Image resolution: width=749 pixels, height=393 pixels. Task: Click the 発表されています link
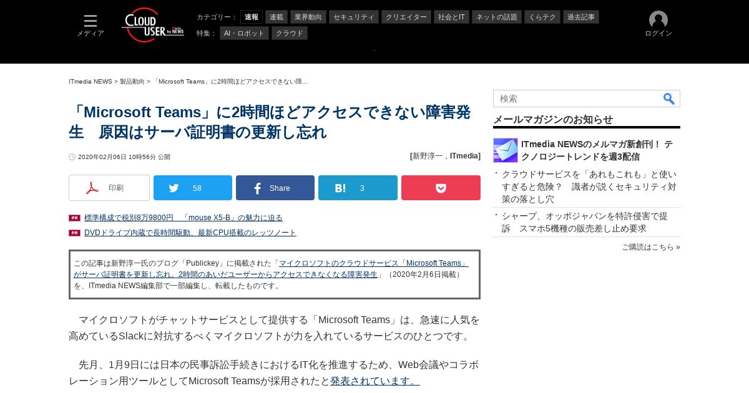pyautogui.click(x=375, y=381)
